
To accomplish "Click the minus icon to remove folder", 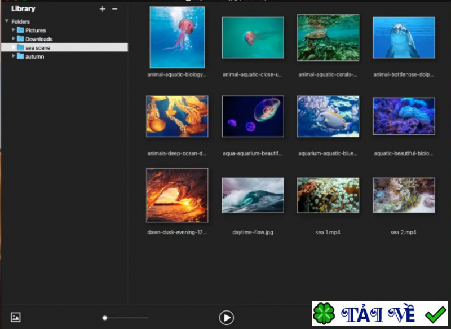I will tap(114, 9).
